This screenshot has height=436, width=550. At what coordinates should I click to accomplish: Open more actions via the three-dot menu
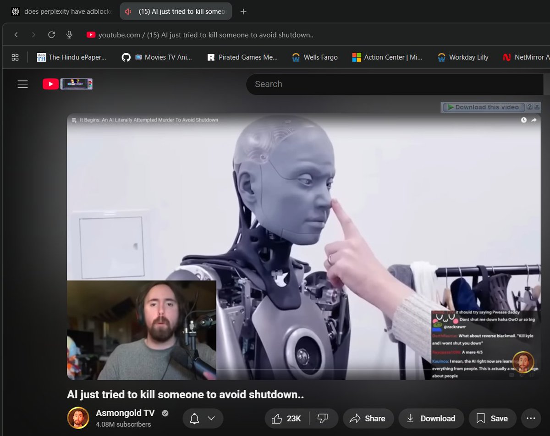(x=531, y=418)
